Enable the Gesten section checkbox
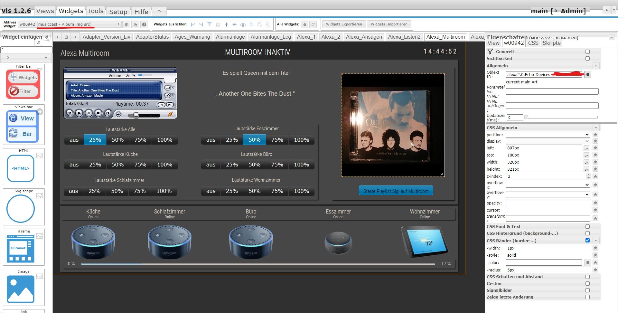Viewport: 618px width, 313px height. click(587, 284)
